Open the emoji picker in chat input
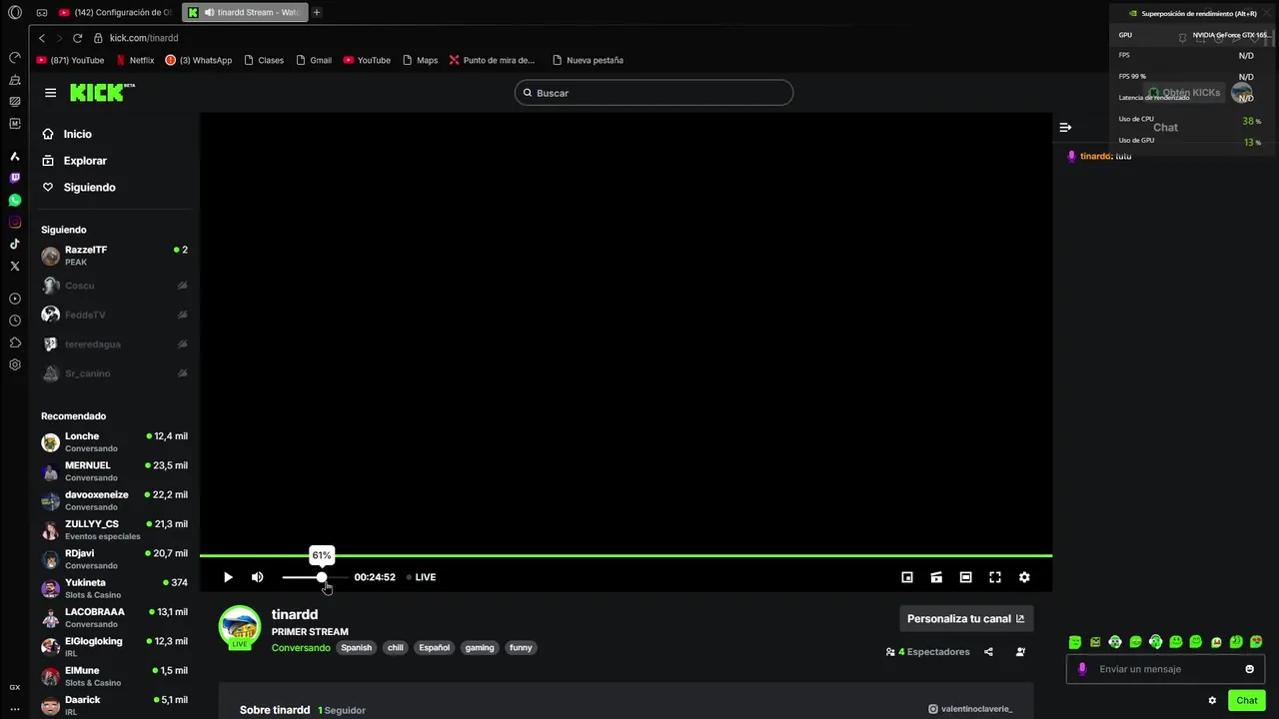 [x=1249, y=669]
